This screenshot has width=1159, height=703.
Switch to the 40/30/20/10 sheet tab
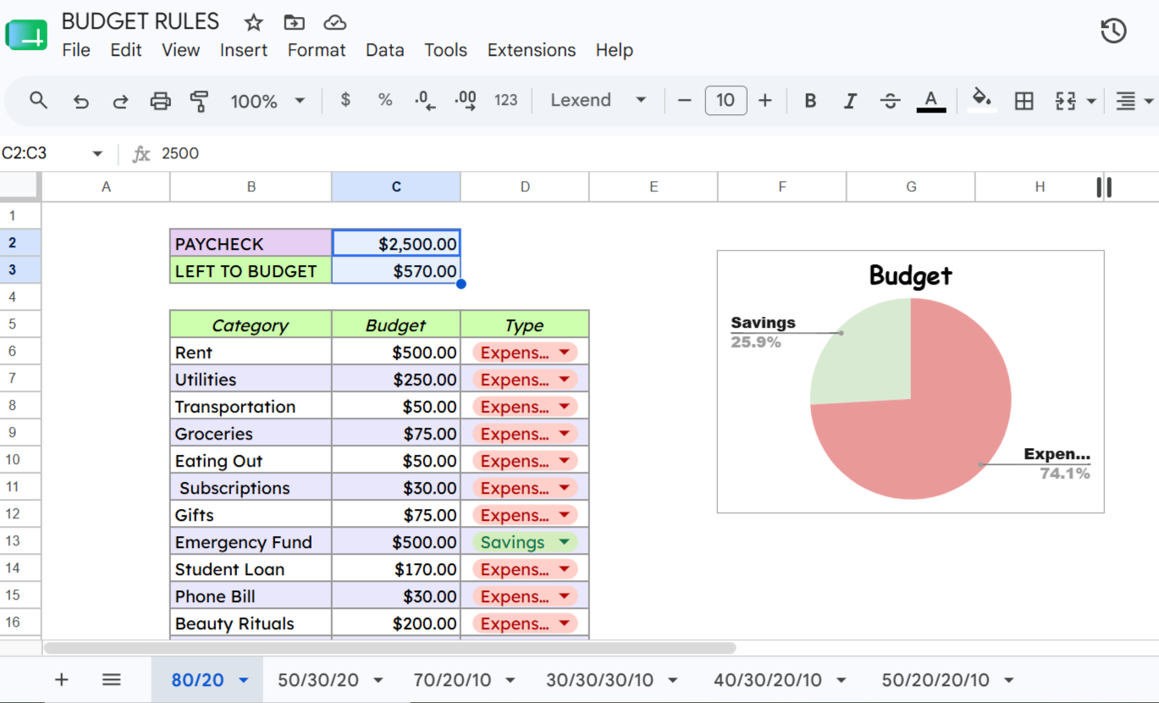pyautogui.click(x=767, y=680)
